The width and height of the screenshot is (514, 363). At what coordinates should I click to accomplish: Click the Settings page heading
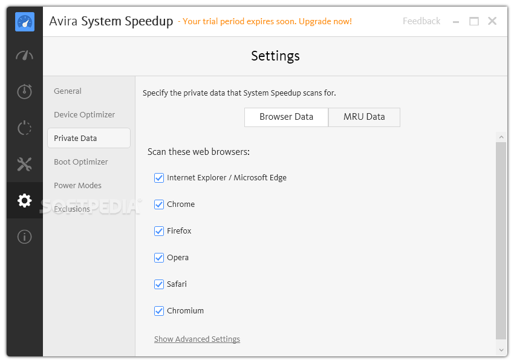pos(275,56)
